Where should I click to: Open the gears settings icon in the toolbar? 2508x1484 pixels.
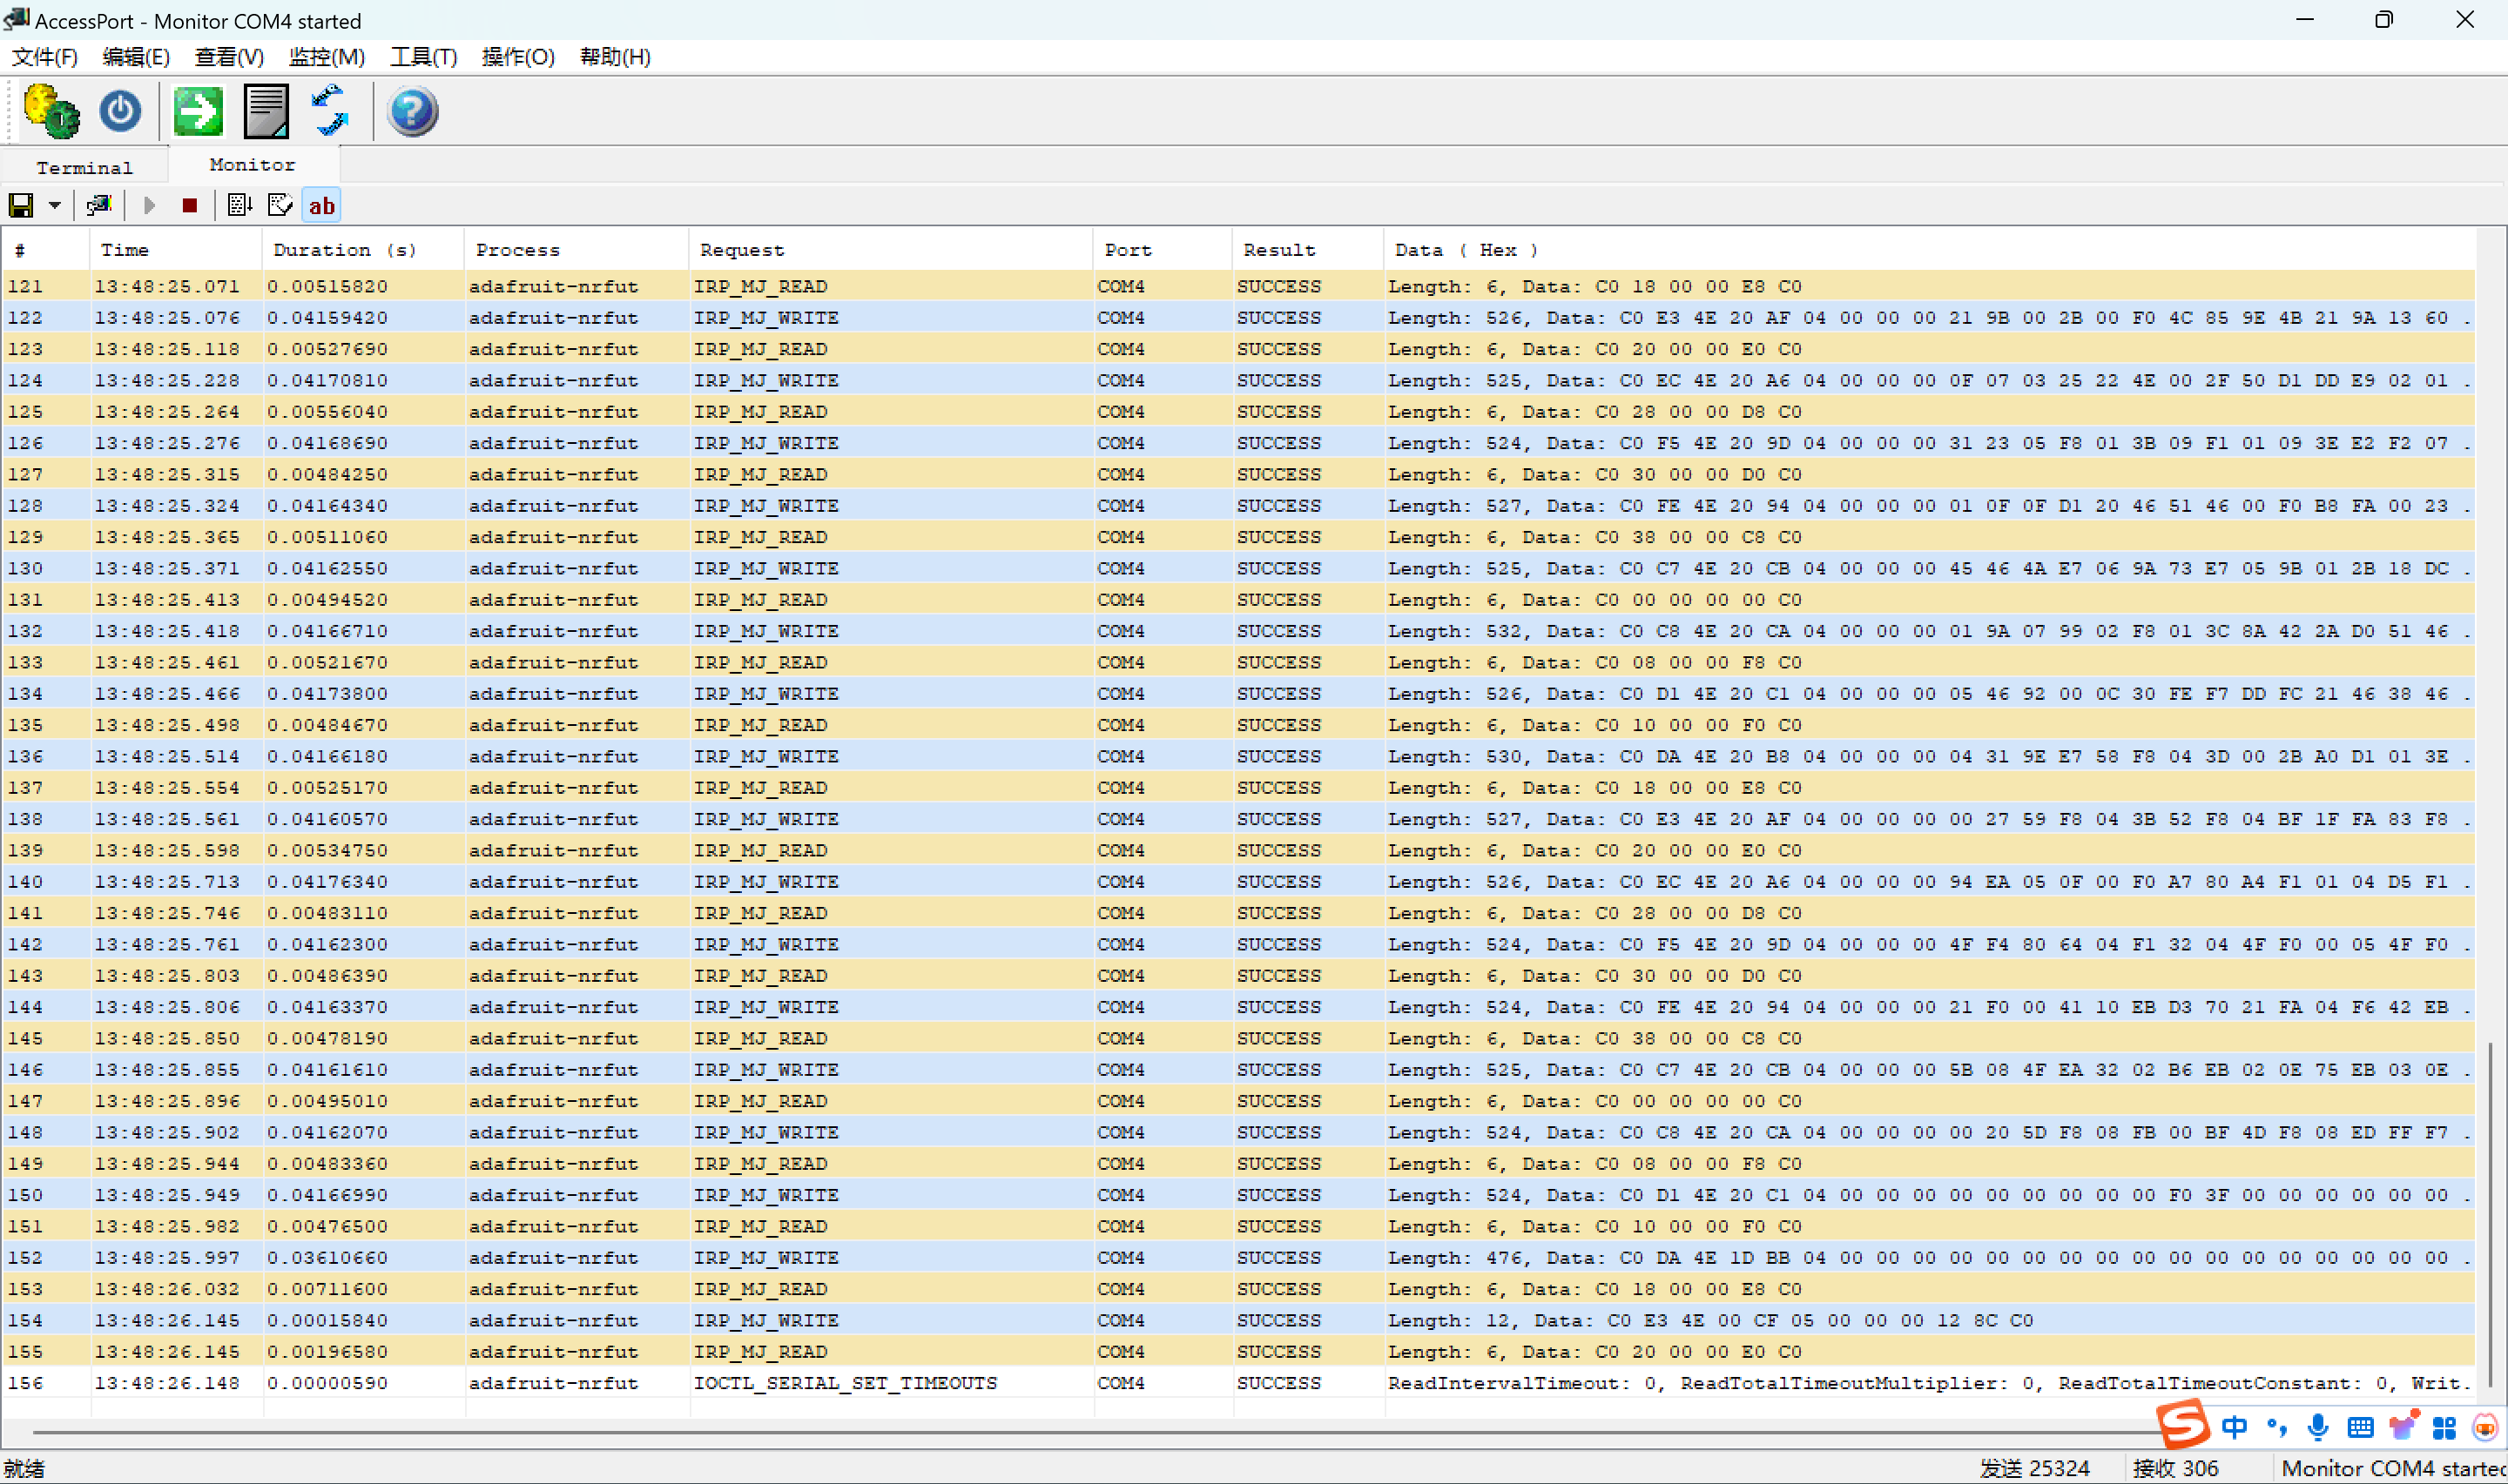tap(50, 111)
